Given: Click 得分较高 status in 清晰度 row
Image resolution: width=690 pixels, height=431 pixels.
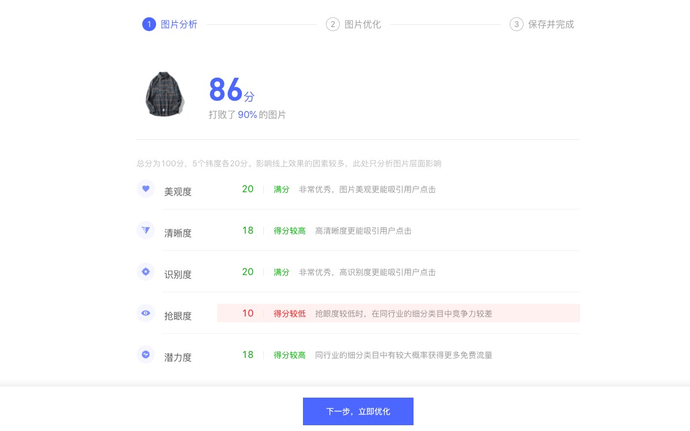Looking at the screenshot, I should [x=290, y=231].
